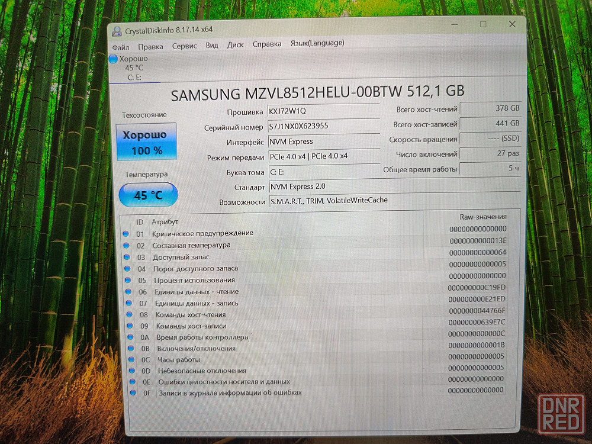The height and width of the screenshot is (444, 592).
Task: Click the Записи в журнале информации об ошибках text
Action: pos(230,392)
